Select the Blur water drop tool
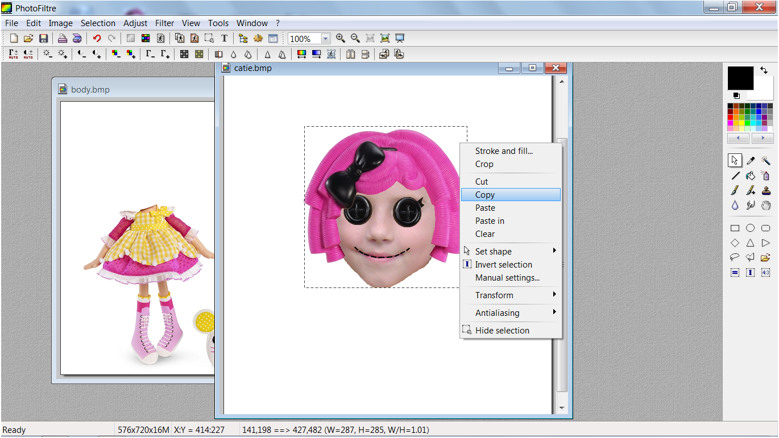 tap(735, 206)
